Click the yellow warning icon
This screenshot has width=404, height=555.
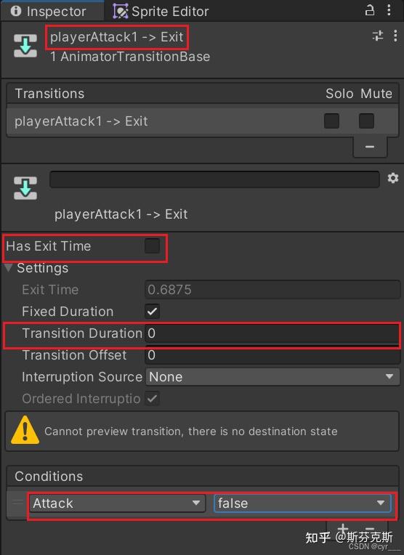(x=25, y=430)
